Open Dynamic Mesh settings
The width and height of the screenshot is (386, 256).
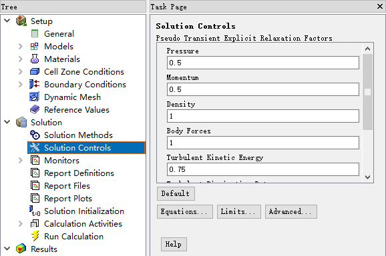click(x=72, y=97)
